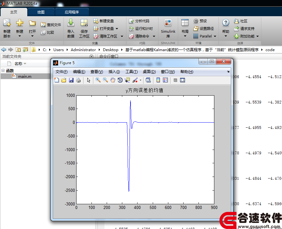Open Figure 5 窗口(W) menu

coord(168,72)
